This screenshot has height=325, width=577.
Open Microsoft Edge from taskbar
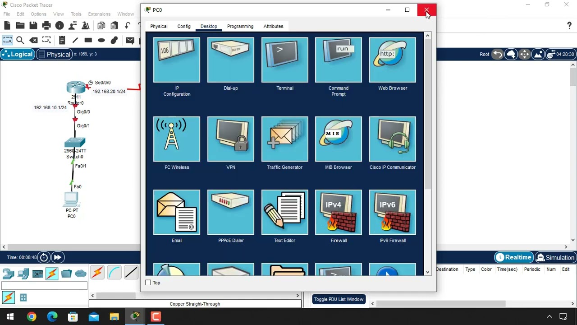(52, 317)
